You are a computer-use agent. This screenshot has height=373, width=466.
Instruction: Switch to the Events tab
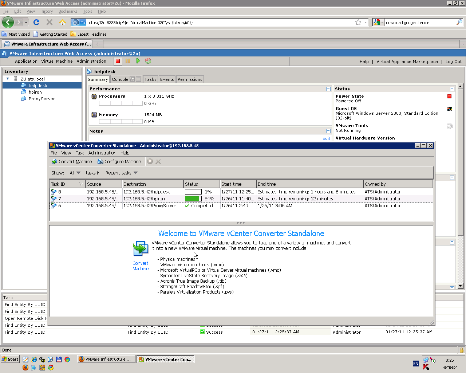167,79
